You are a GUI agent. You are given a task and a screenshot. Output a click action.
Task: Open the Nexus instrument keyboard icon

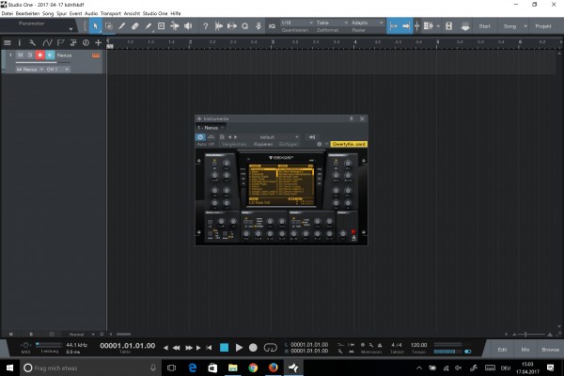(x=96, y=55)
